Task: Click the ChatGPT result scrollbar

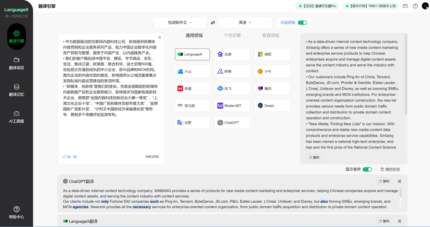Action: 401,192
